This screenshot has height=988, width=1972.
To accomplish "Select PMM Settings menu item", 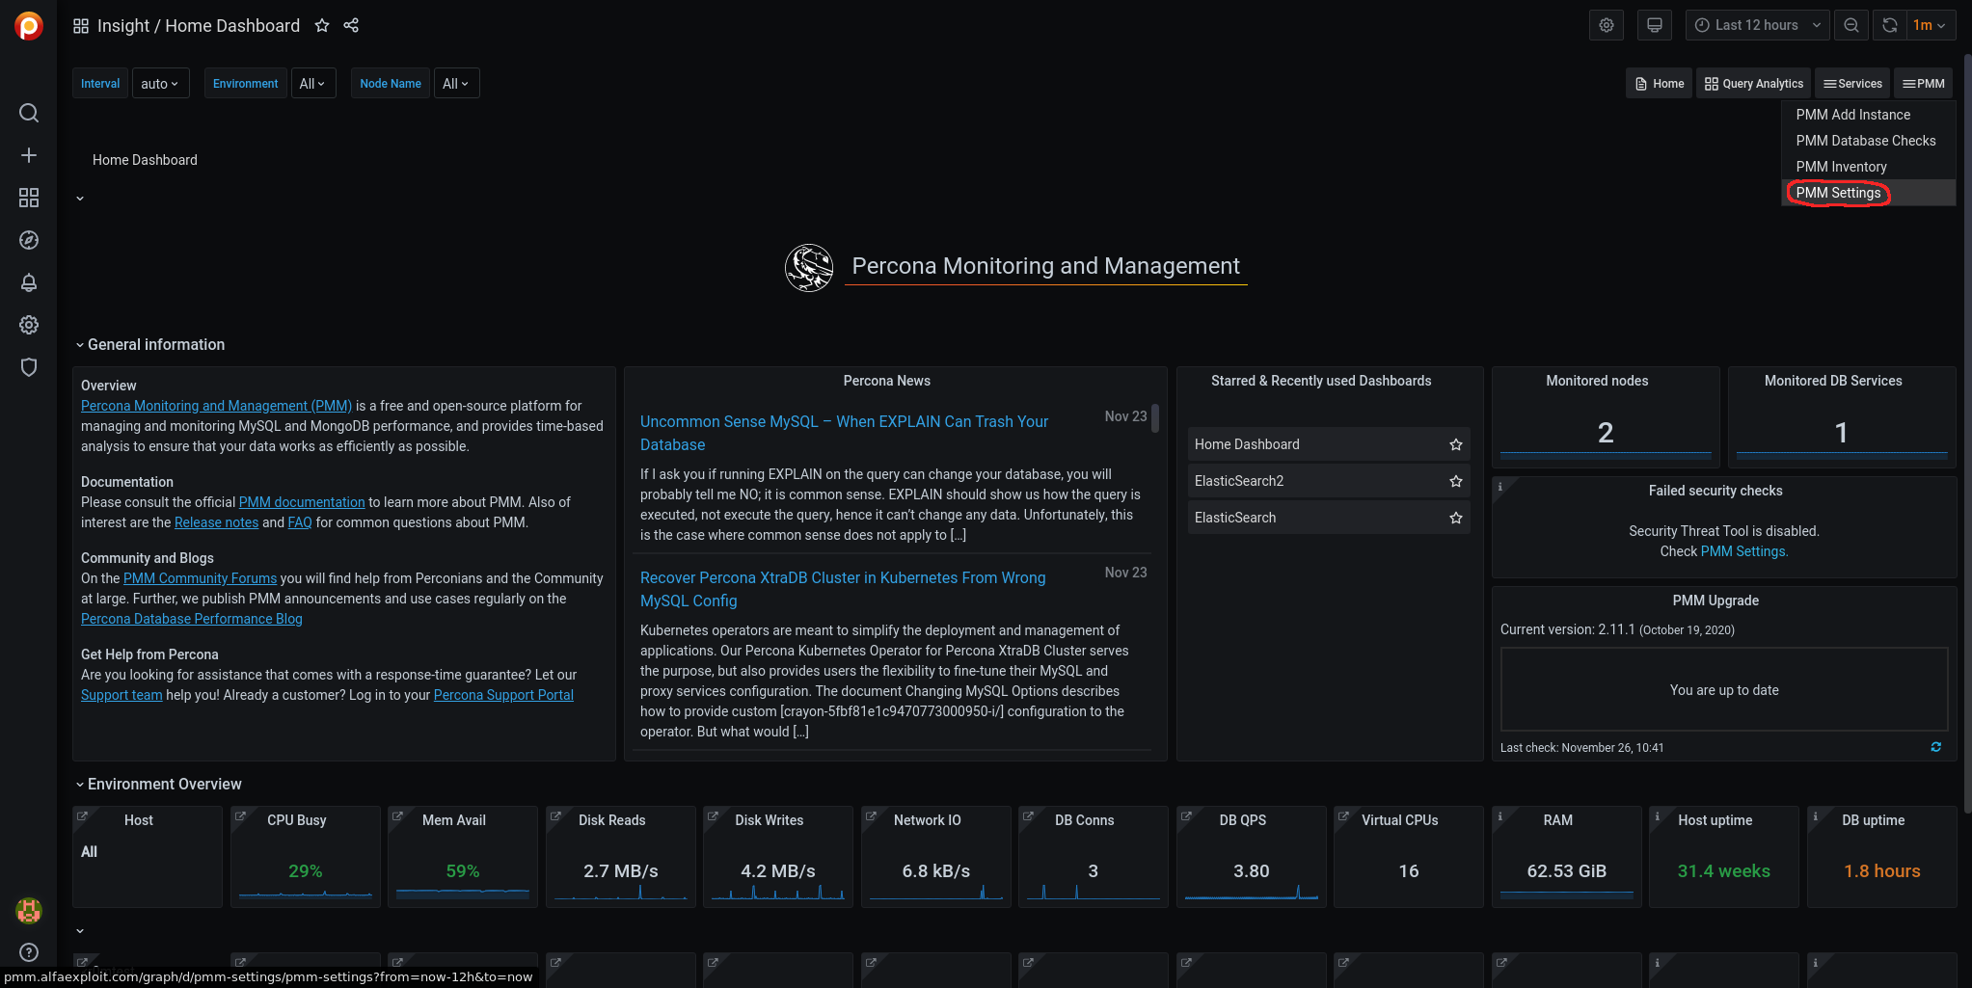I will [x=1868, y=193].
